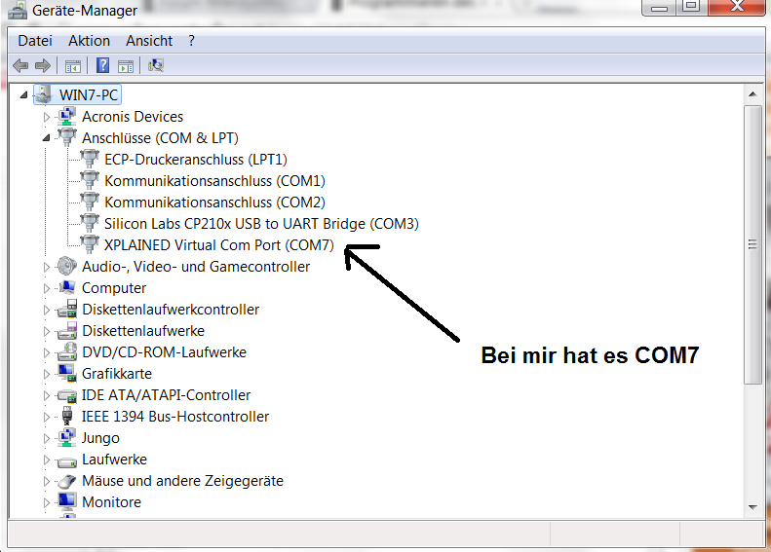The width and height of the screenshot is (771, 552).
Task: Select ECP-Druckeranschluss (LPT1) entry
Action: [x=196, y=160]
